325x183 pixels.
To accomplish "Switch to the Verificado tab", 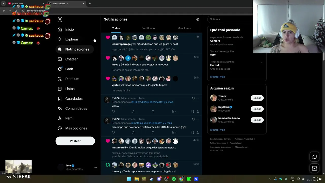I will click(x=149, y=28).
